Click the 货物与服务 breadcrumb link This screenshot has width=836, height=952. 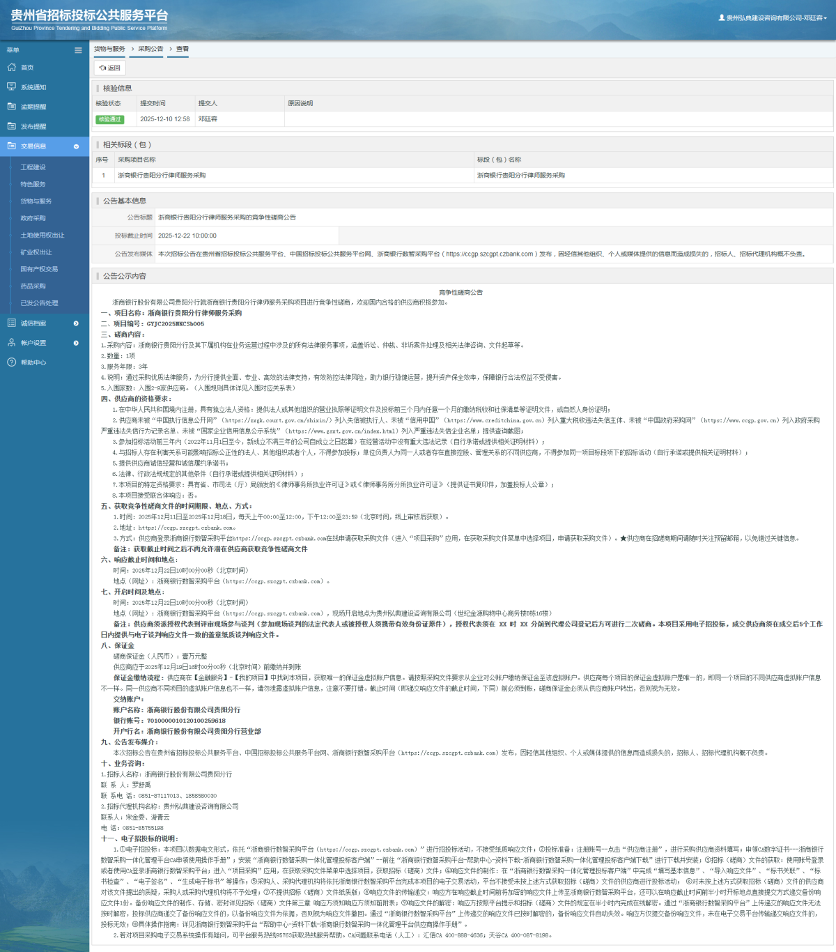[x=109, y=49]
